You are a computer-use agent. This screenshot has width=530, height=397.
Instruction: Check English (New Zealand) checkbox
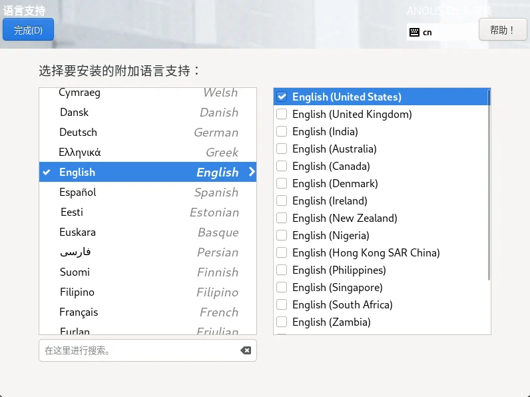coord(282,218)
